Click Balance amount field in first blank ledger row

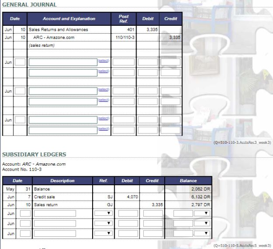click(183, 213)
